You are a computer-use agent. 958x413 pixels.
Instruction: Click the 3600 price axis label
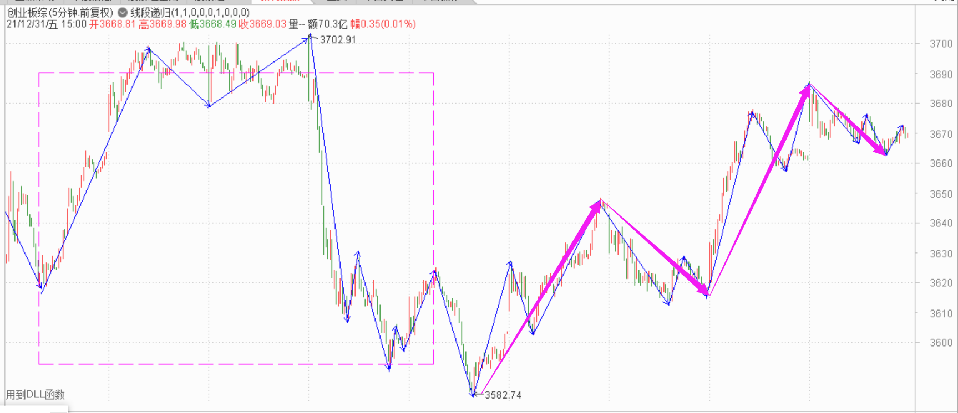coord(941,343)
